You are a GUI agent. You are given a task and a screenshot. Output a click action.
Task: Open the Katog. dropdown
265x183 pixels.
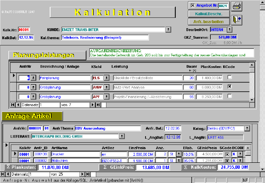(247, 128)
